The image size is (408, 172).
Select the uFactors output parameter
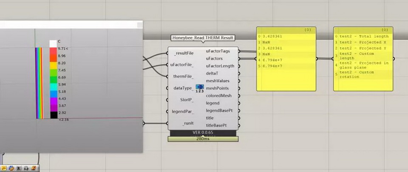point(216,58)
